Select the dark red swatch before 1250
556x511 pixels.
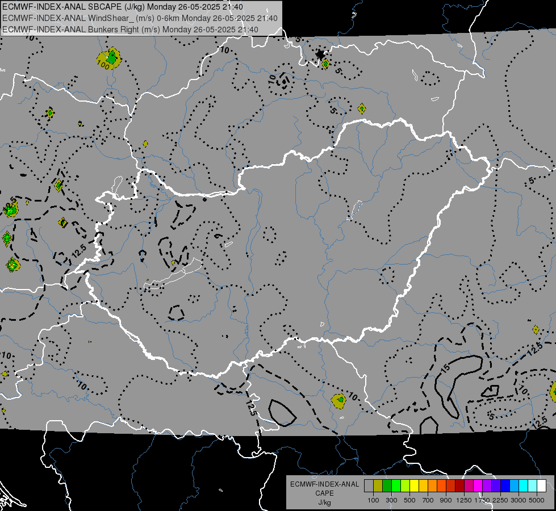tap(459, 486)
